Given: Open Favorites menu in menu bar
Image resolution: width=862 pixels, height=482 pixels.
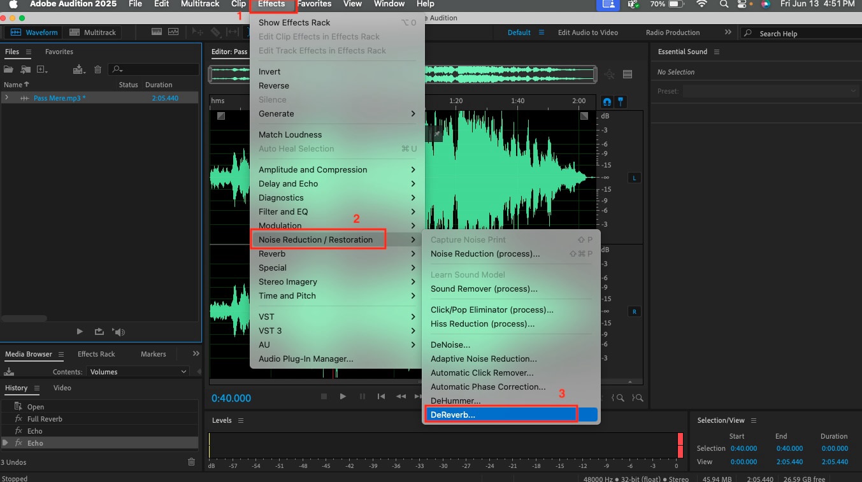Looking at the screenshot, I should pos(314,4).
